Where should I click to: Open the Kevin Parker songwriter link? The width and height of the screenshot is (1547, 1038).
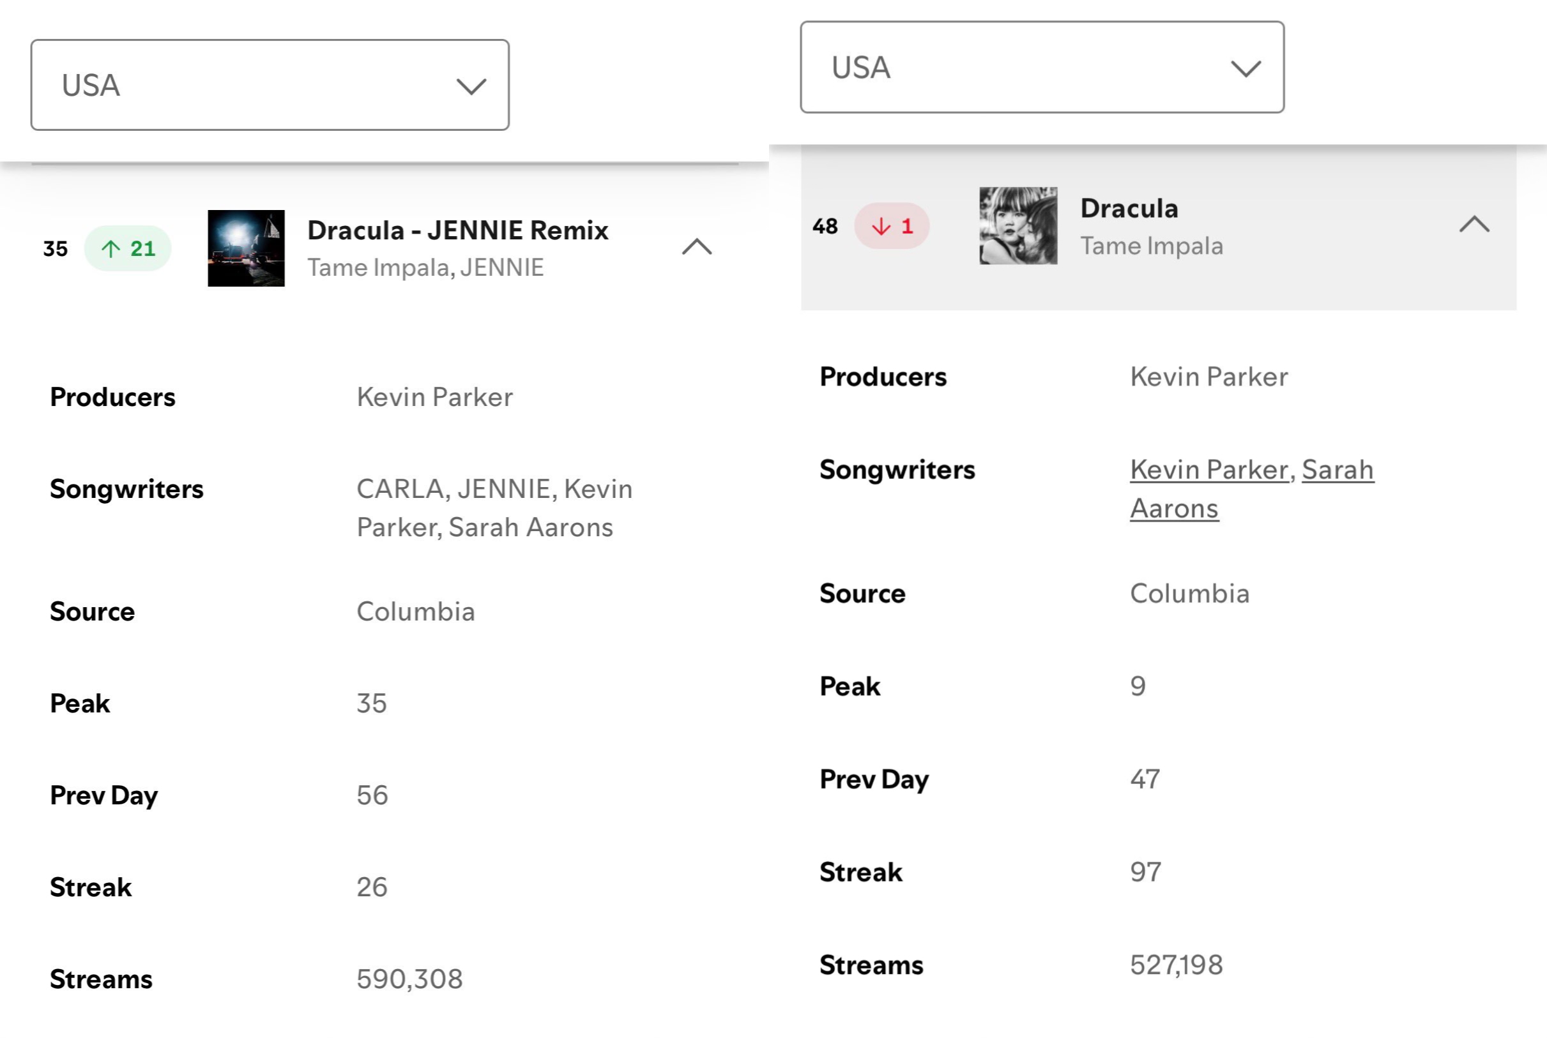pos(1208,469)
